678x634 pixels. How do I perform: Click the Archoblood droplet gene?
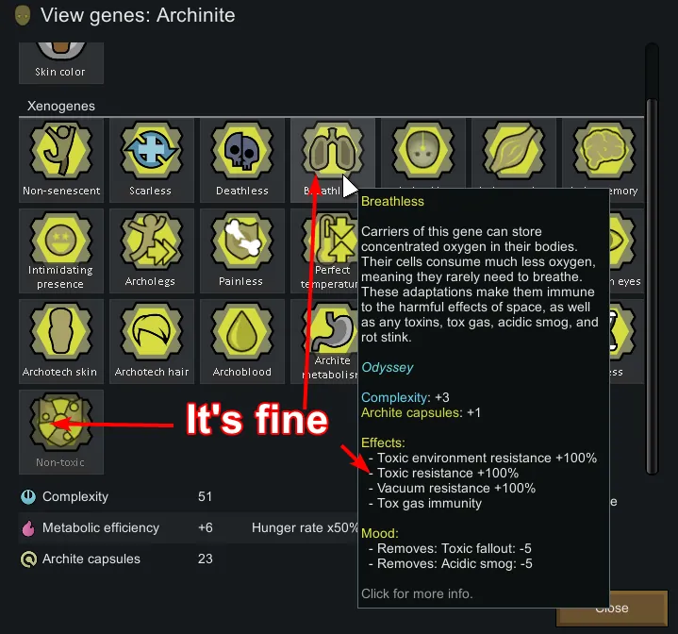pos(242,342)
